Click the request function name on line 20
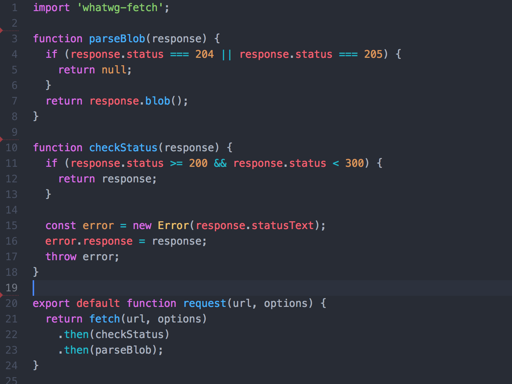 [204, 303]
